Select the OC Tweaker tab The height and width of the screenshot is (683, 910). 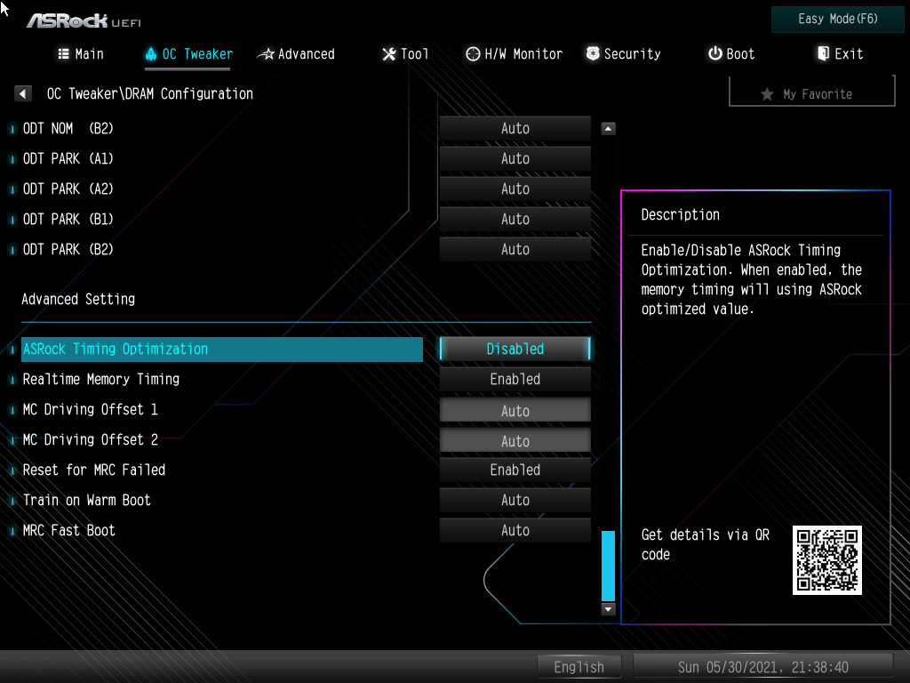click(x=188, y=54)
